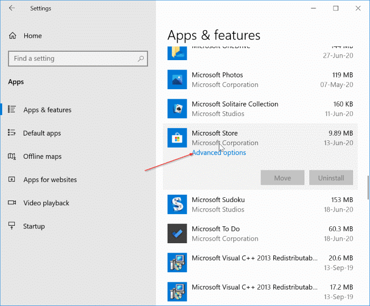Click the Microsoft Photos app icon
Screen dimensions: 370x306
[177, 79]
